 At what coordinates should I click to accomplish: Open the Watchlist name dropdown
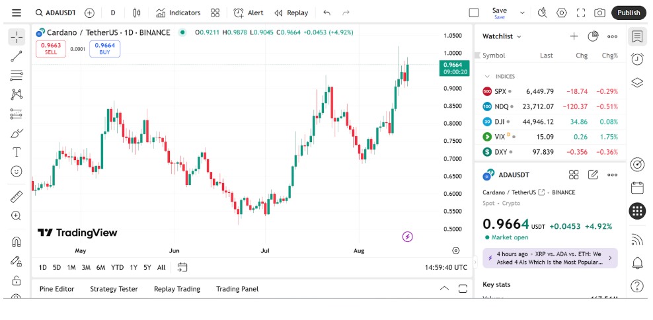coord(502,36)
